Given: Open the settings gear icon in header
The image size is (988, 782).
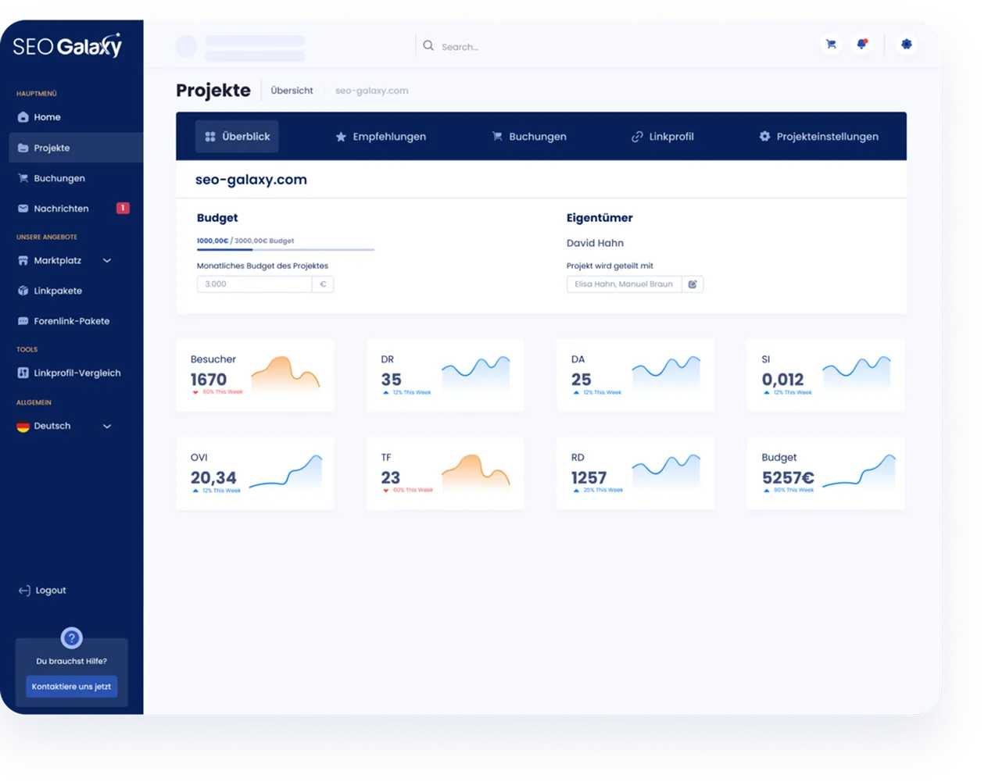Looking at the screenshot, I should [907, 45].
